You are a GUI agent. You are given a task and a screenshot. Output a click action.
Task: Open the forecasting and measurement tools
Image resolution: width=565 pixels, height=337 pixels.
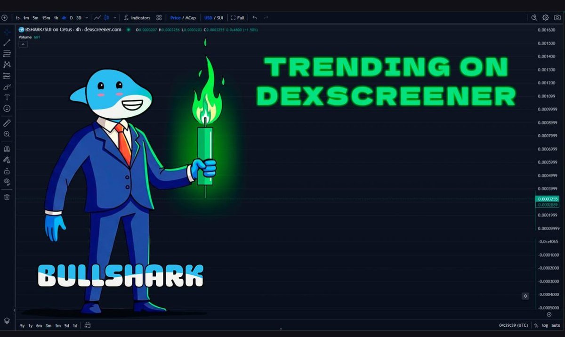(x=7, y=75)
